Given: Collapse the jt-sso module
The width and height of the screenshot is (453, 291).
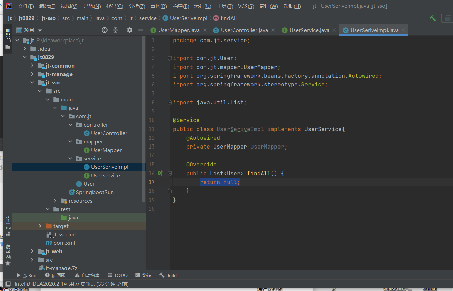Looking at the screenshot, I should pos(32,83).
